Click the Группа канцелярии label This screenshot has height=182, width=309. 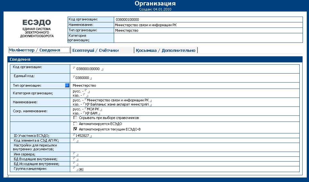30,169
